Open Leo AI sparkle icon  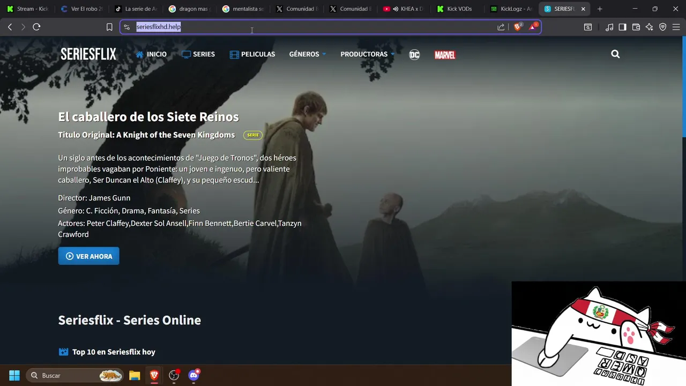(x=650, y=27)
